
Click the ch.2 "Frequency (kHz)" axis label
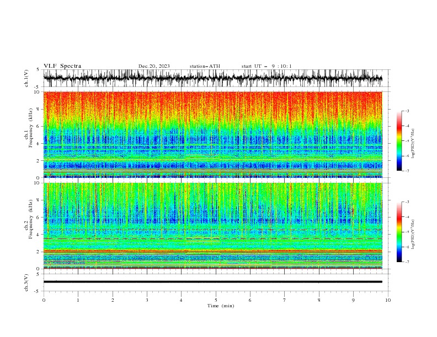pos(31,219)
